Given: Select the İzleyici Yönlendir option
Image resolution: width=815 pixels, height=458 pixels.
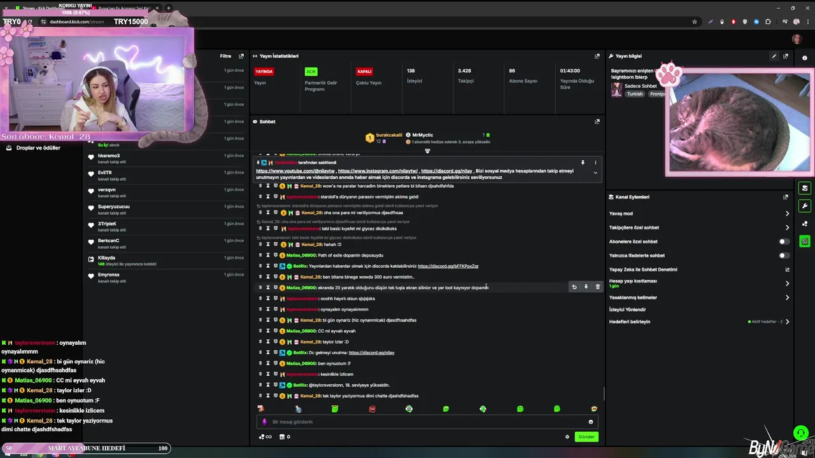Looking at the screenshot, I should pos(627,310).
